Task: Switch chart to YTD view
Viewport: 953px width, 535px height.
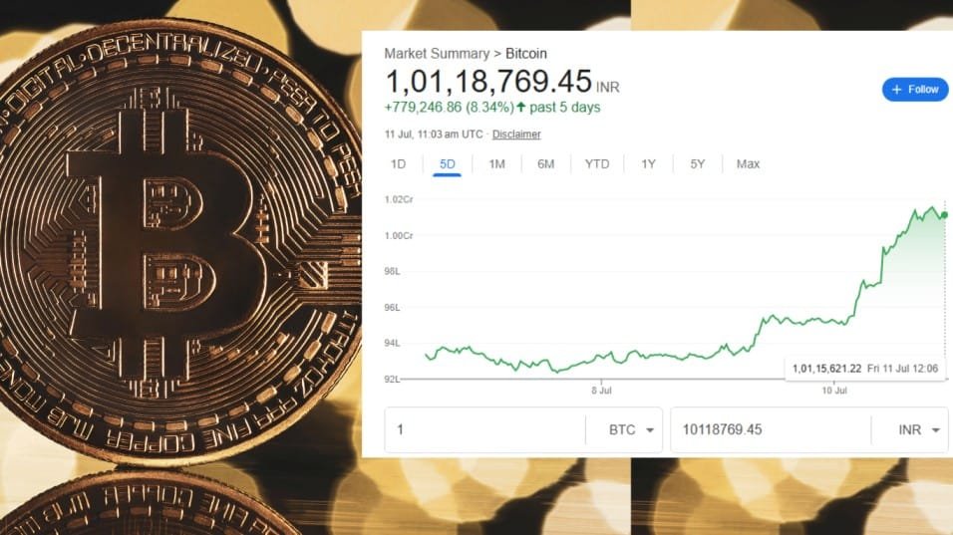Action: point(596,163)
